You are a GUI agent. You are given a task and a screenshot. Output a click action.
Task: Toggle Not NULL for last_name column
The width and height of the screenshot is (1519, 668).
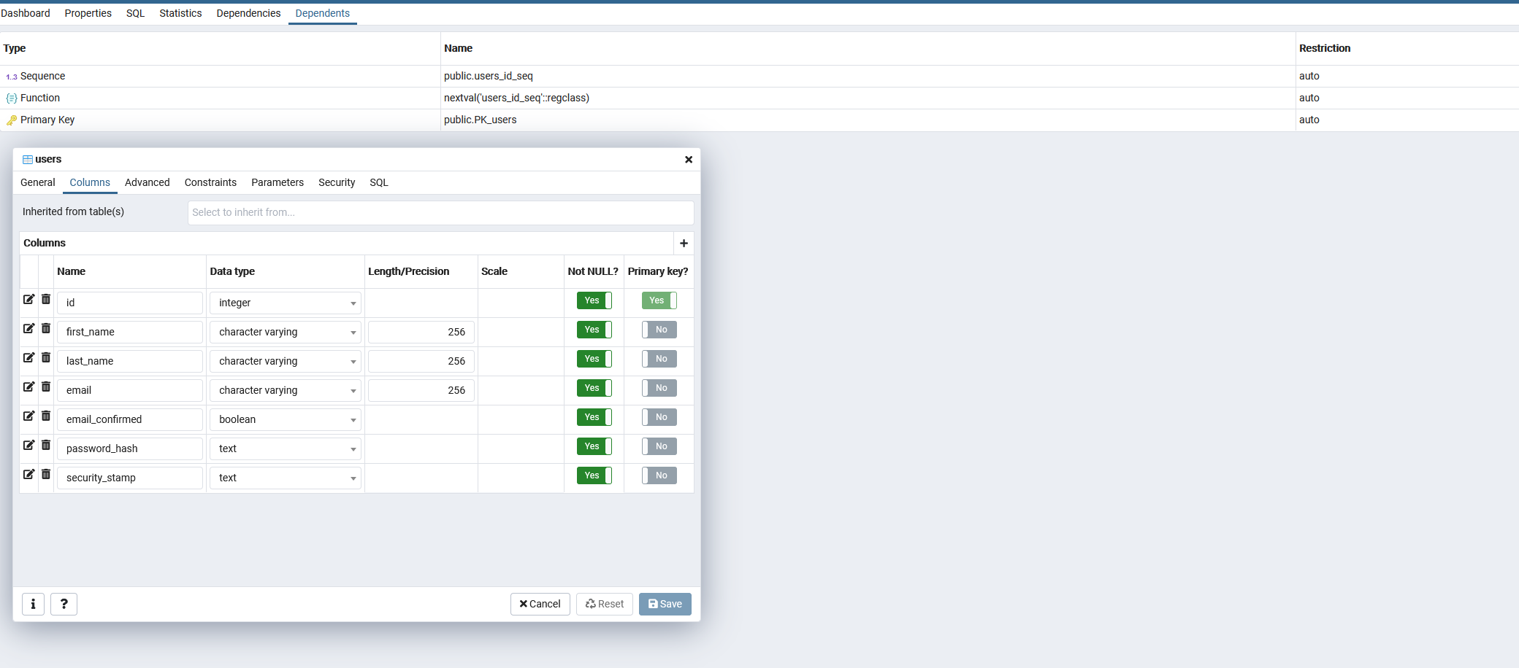coord(594,359)
